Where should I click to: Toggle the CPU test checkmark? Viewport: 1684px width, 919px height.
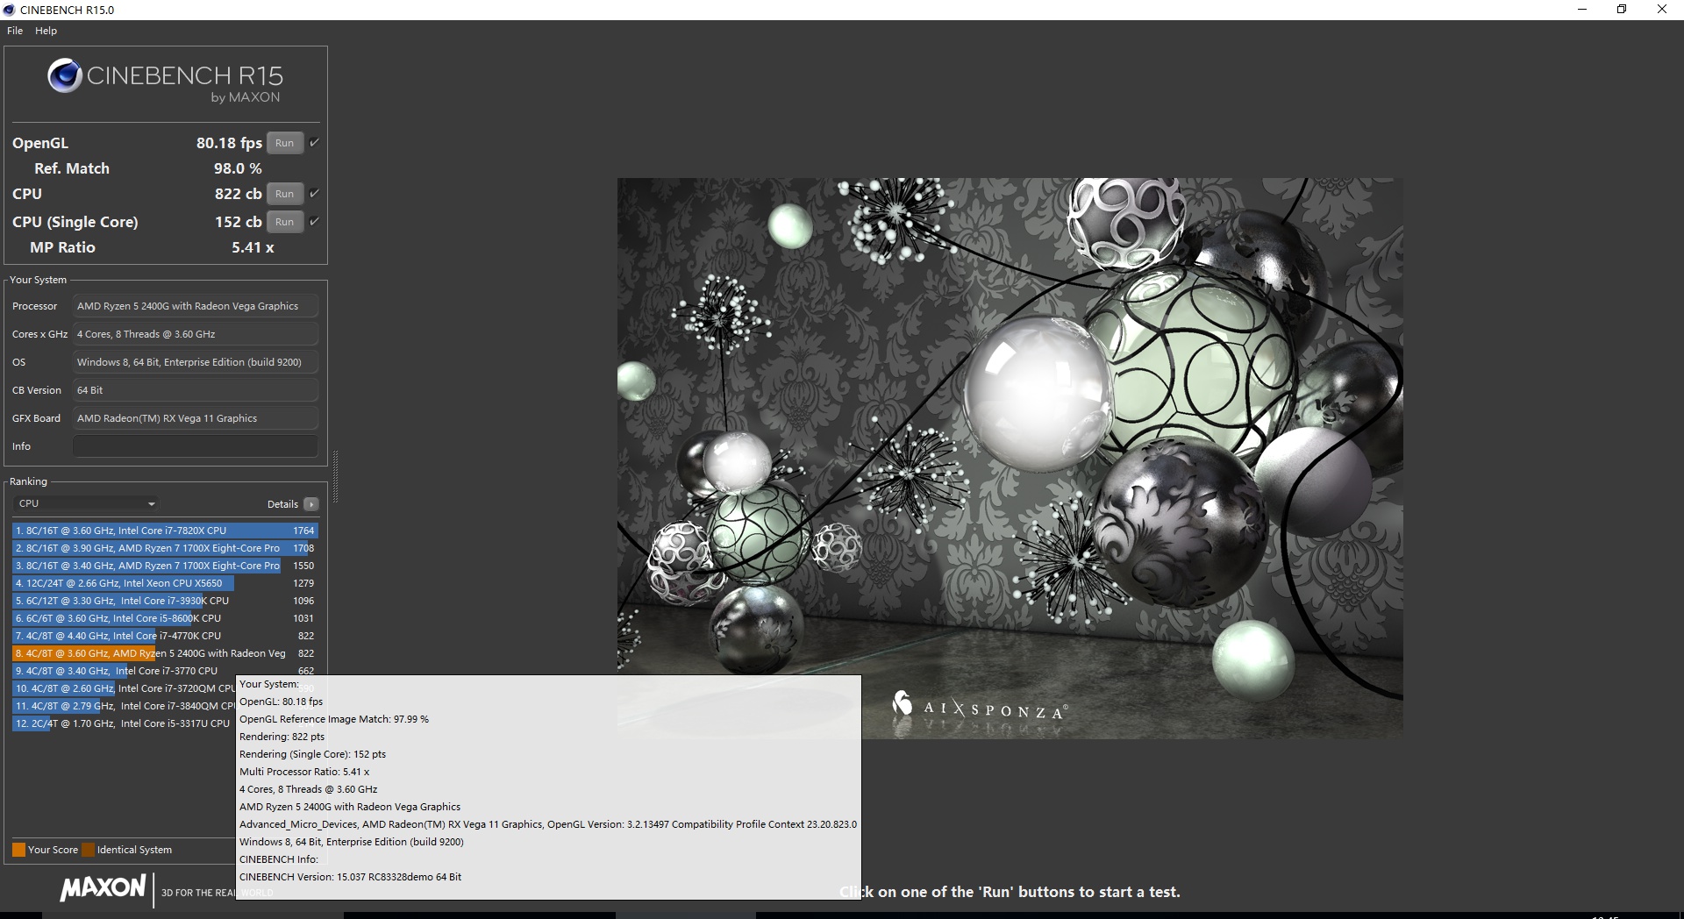coord(314,193)
